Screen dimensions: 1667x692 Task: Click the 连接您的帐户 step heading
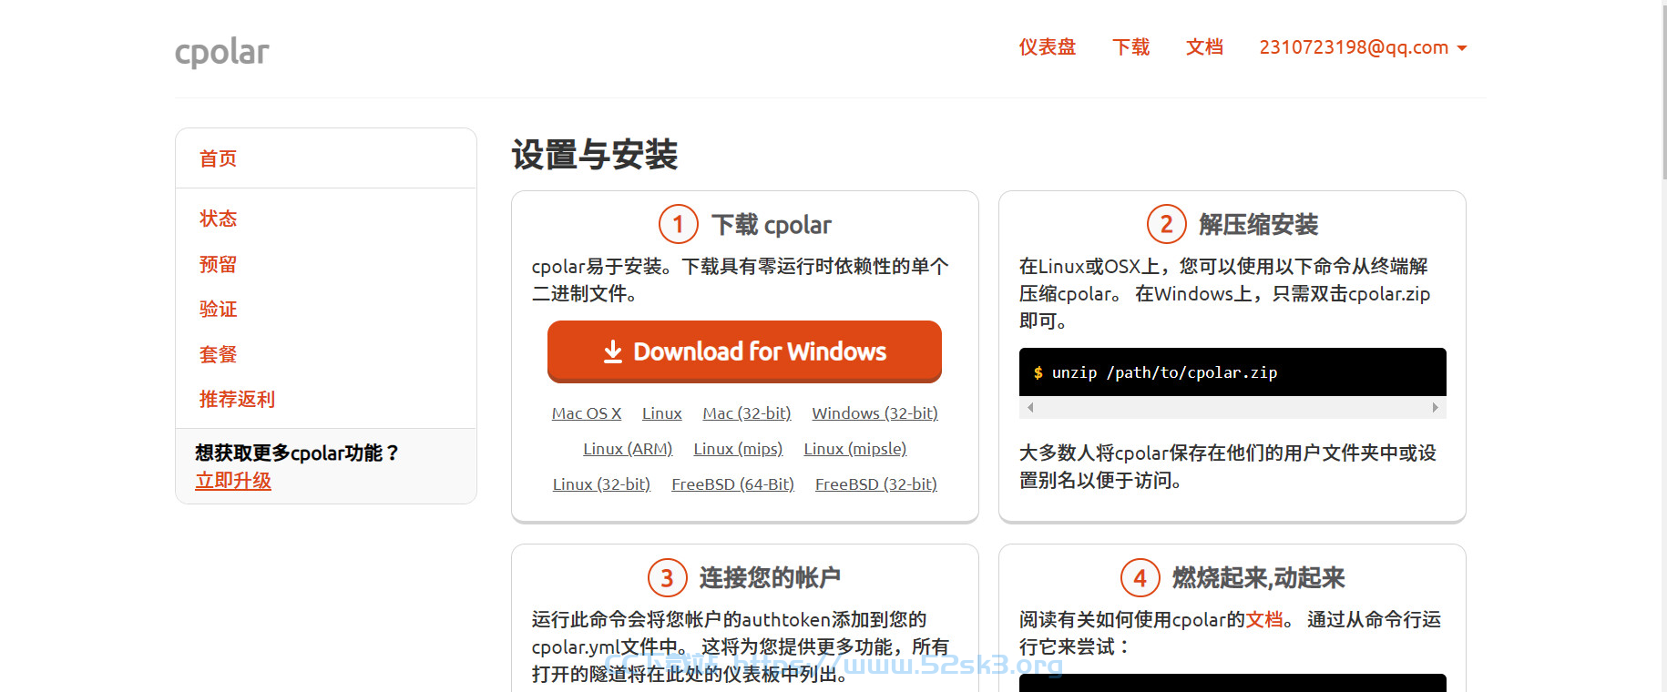tap(770, 578)
